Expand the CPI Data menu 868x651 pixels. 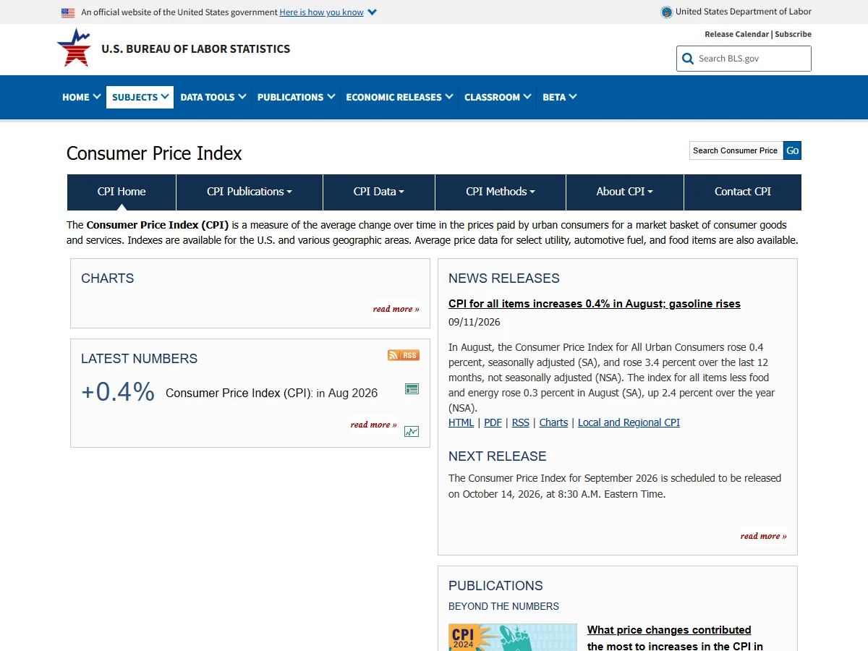379,192
